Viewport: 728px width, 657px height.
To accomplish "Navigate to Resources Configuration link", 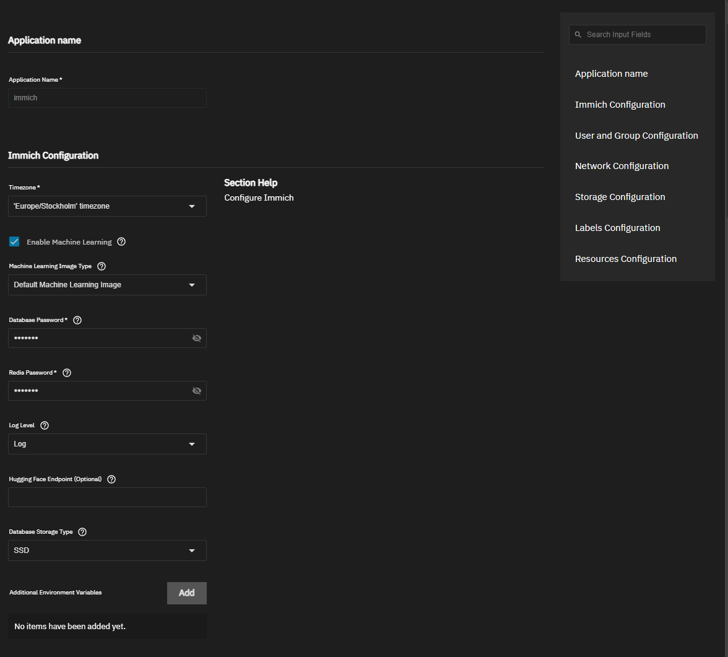I will [625, 259].
